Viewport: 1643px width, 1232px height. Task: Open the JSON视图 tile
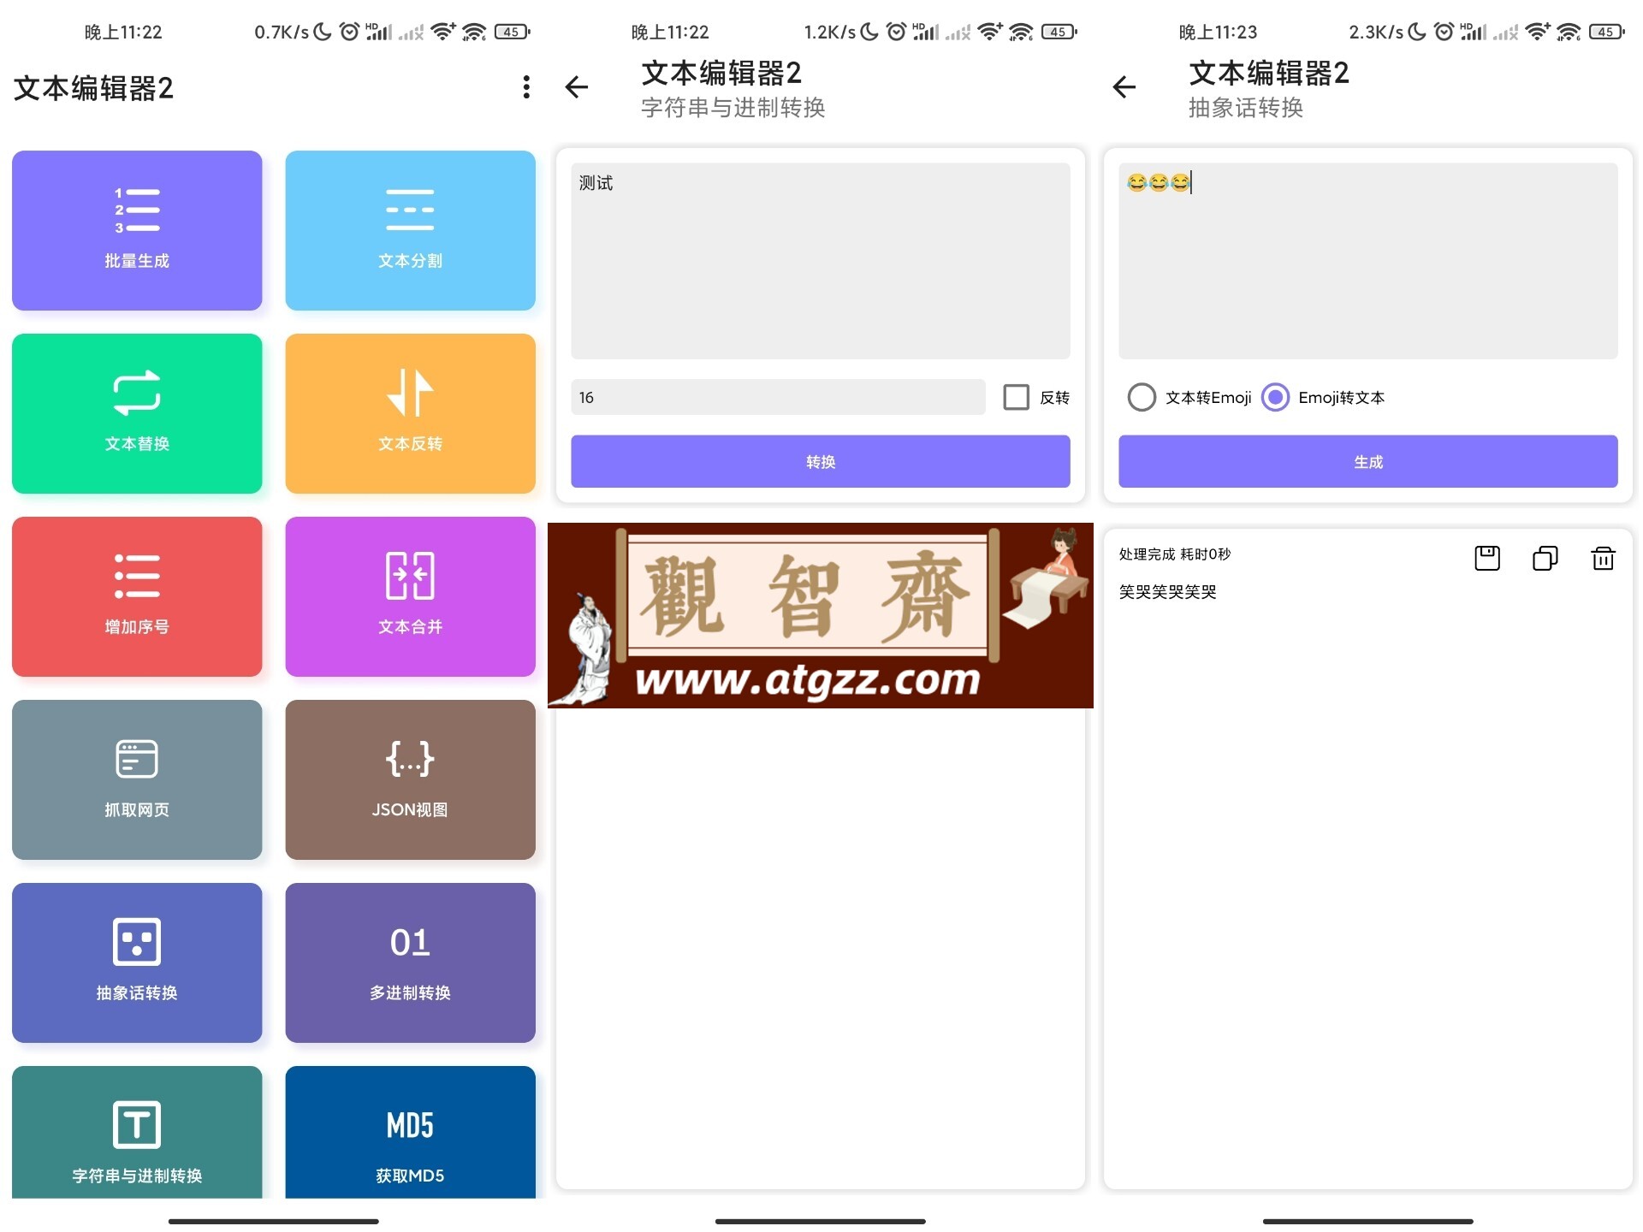(410, 779)
